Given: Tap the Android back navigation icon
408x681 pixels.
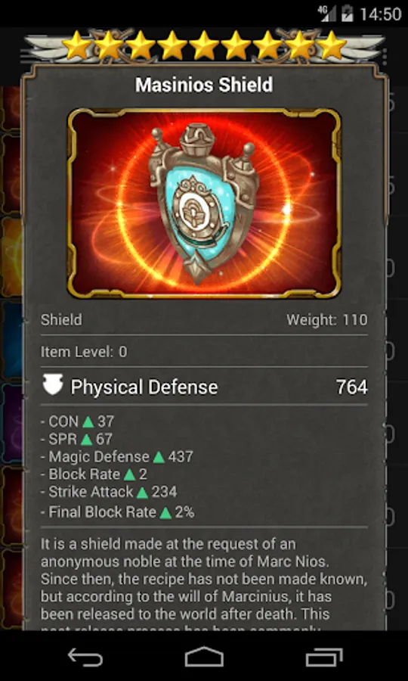Looking at the screenshot, I should point(85,657).
